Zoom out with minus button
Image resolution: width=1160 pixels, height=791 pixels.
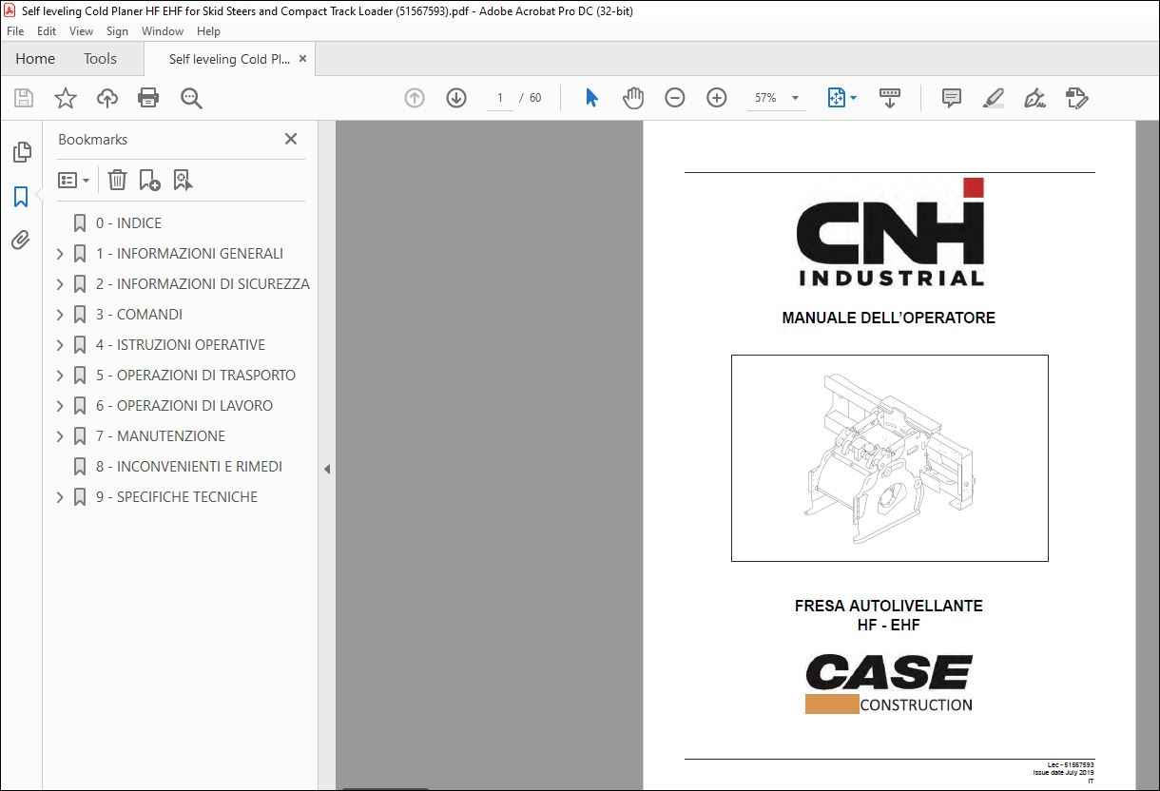tap(675, 98)
